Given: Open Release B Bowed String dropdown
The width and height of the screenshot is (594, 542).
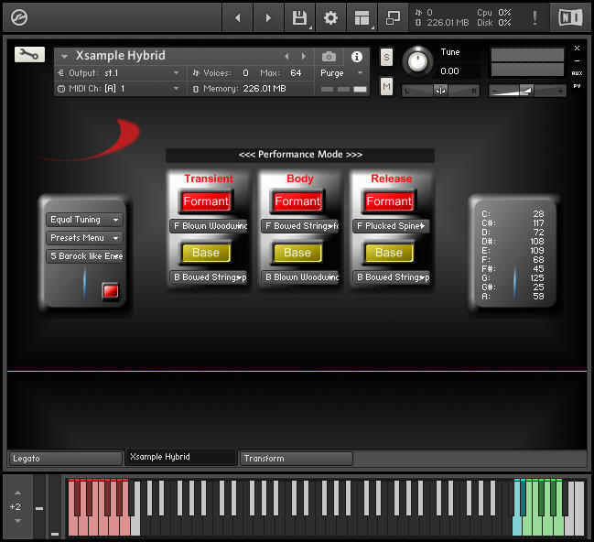Looking at the screenshot, I should [392, 277].
